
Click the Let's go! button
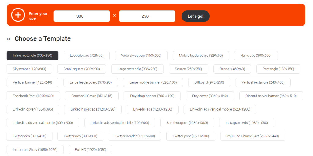point(195,16)
